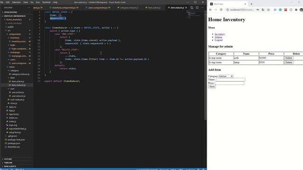Image resolution: width=303 pixels, height=170 pixels.
Task: Open the Selection menu
Action: (16, 2)
